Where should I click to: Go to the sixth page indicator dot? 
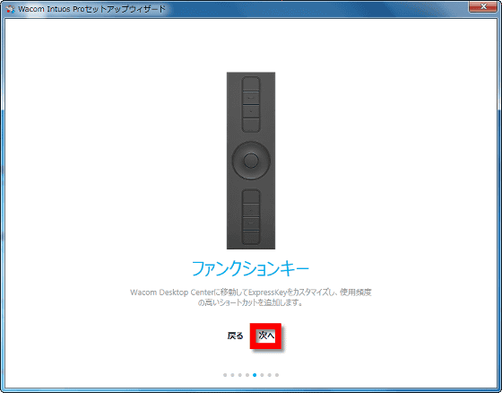pyautogui.click(x=262, y=375)
